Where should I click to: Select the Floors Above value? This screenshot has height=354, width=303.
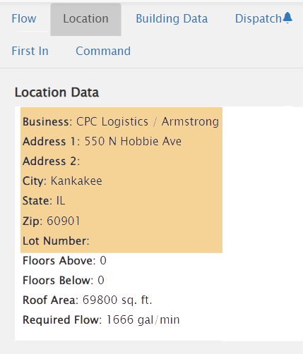click(103, 261)
